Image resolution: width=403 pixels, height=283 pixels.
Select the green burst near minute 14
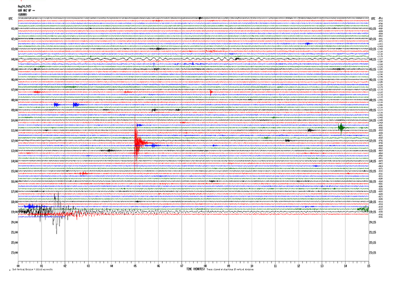tap(341, 127)
